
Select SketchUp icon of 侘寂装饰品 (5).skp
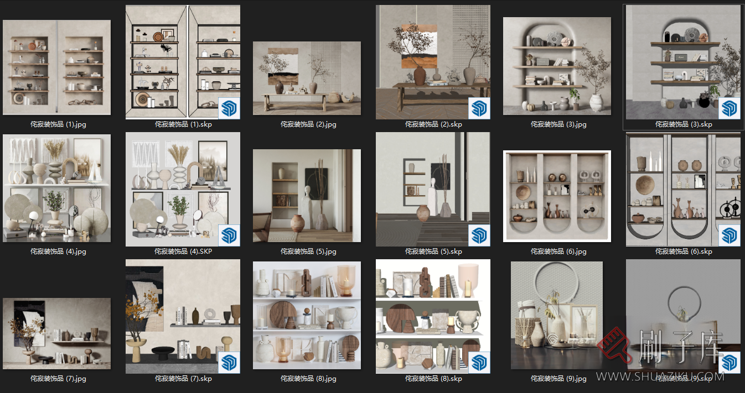(x=479, y=235)
